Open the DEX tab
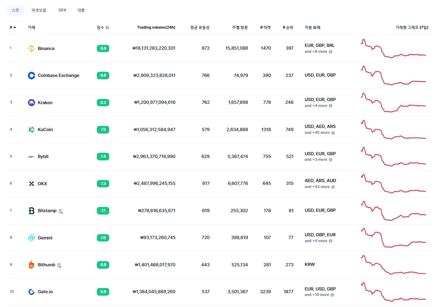The height and width of the screenshot is (307, 437). coord(62,10)
